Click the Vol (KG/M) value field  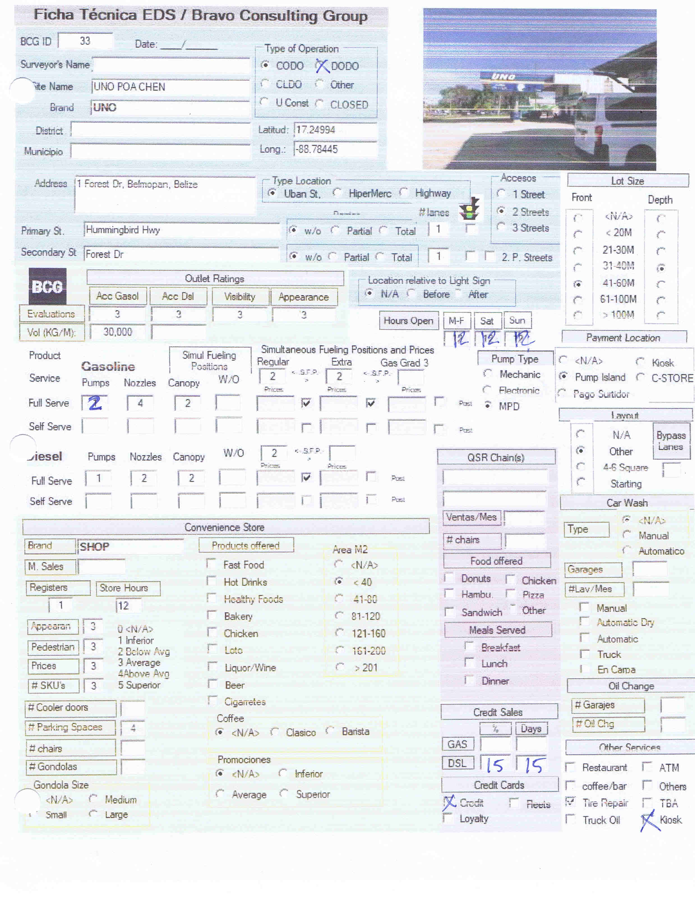coord(118,332)
